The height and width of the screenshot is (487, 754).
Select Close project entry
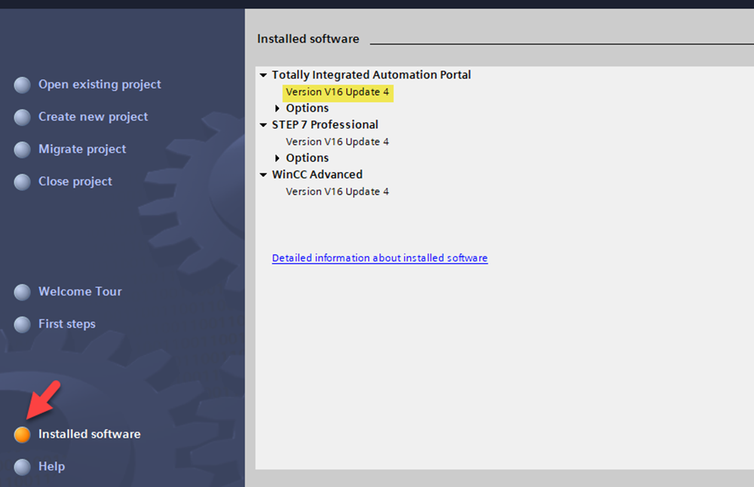pyautogui.click(x=75, y=181)
